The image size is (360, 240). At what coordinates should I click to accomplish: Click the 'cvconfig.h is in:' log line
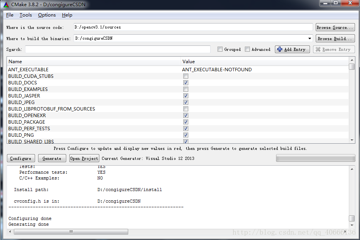pos(77,201)
